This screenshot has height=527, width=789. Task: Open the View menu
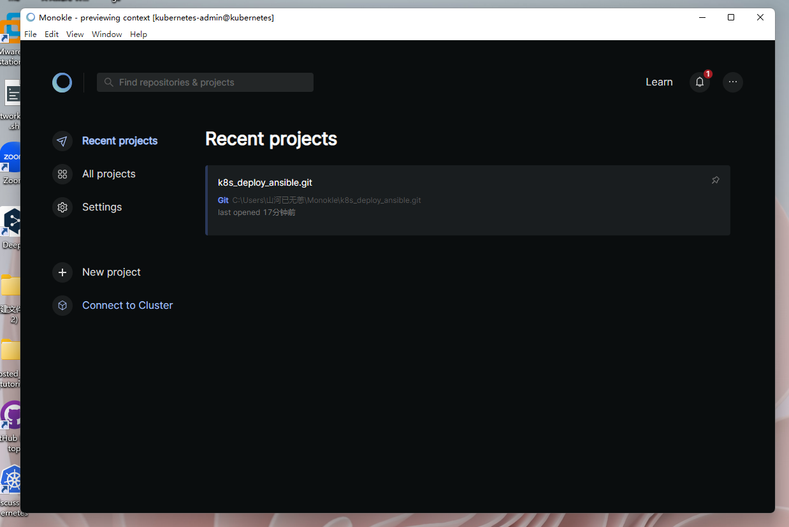click(x=75, y=34)
